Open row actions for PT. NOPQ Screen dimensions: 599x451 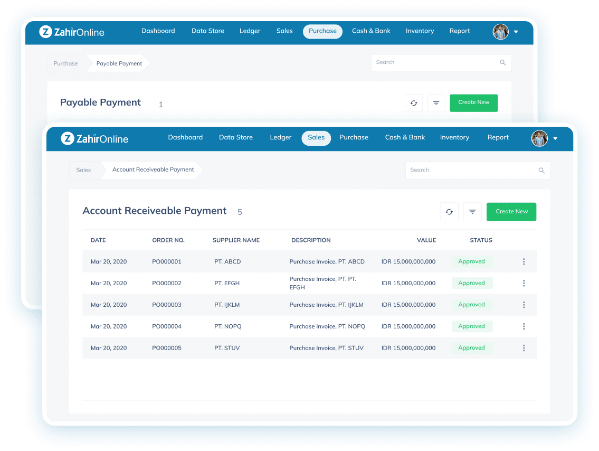pos(524,326)
